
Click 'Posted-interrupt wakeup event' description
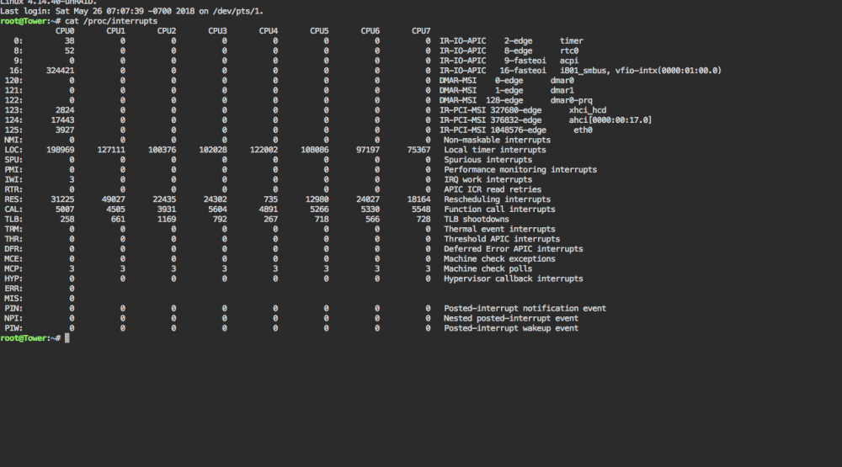point(511,328)
